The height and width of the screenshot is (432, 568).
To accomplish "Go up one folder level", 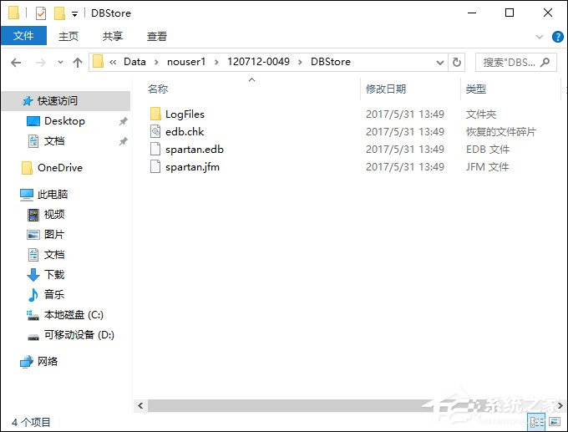I will point(78,63).
